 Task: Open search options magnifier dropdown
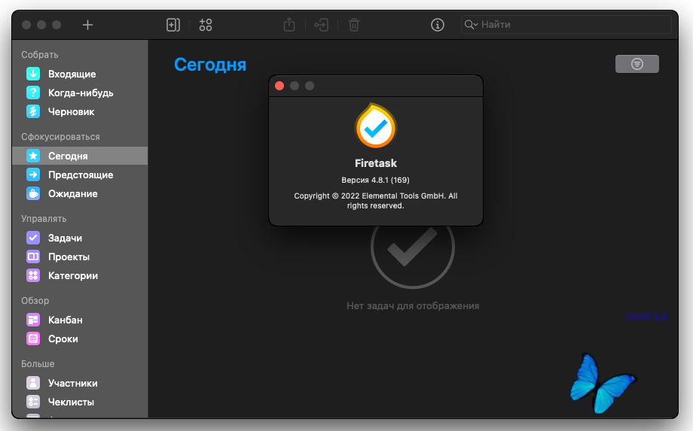pyautogui.click(x=471, y=25)
